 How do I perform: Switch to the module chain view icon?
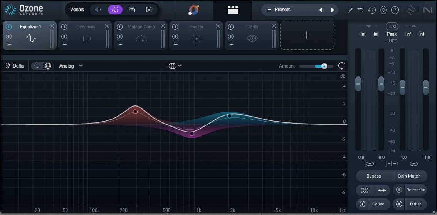coord(233,10)
